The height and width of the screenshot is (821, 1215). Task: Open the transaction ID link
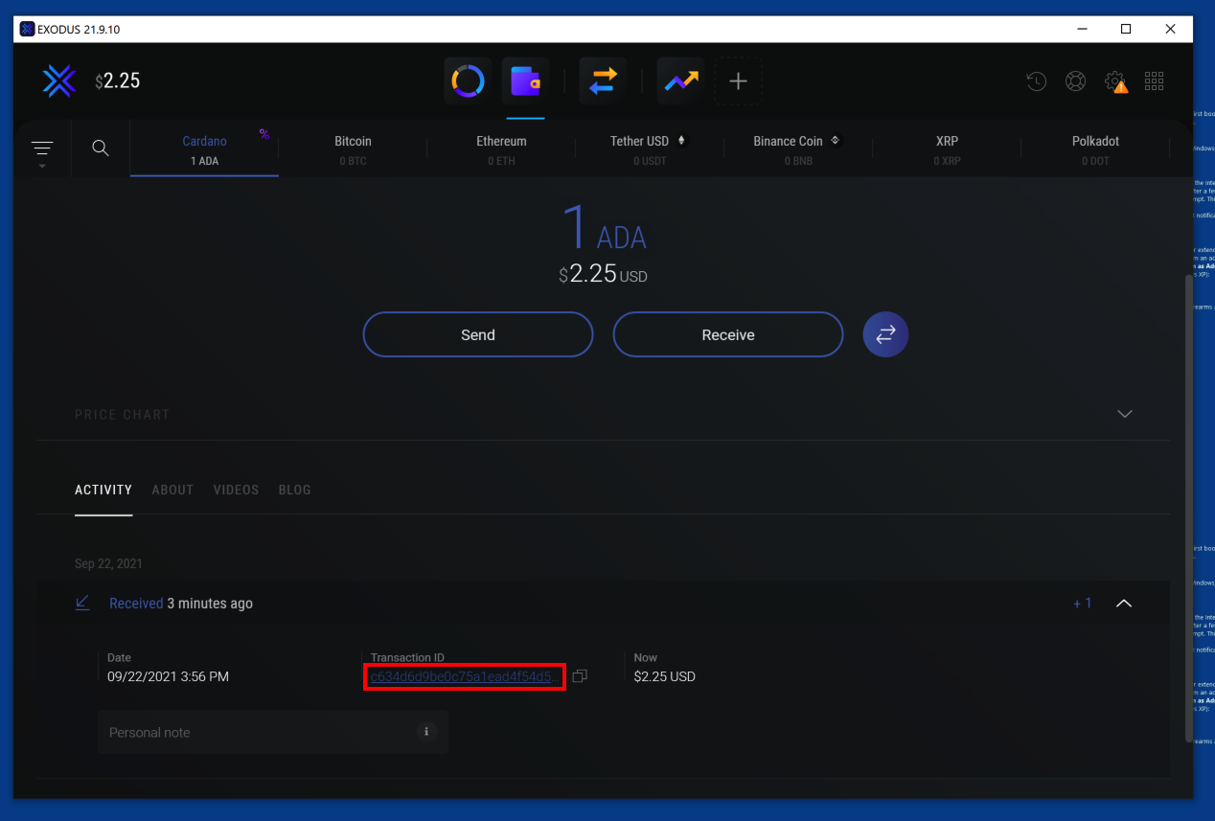[x=464, y=677]
